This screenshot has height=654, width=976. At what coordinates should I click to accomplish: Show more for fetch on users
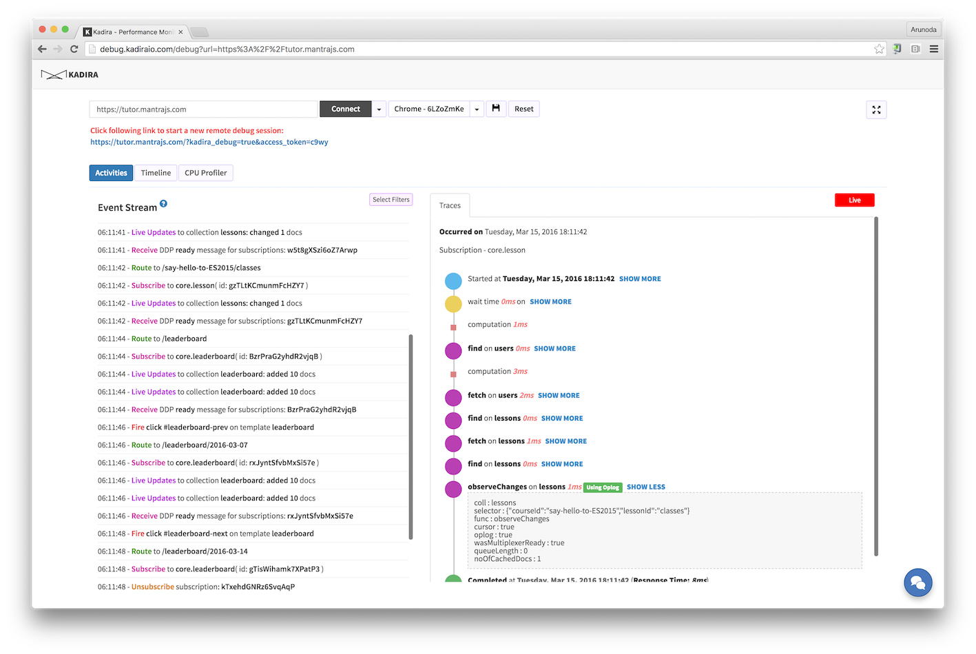559,395
